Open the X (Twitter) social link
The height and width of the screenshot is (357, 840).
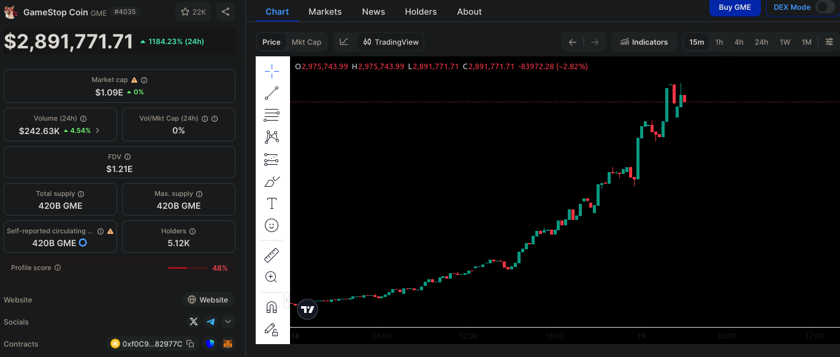(194, 321)
